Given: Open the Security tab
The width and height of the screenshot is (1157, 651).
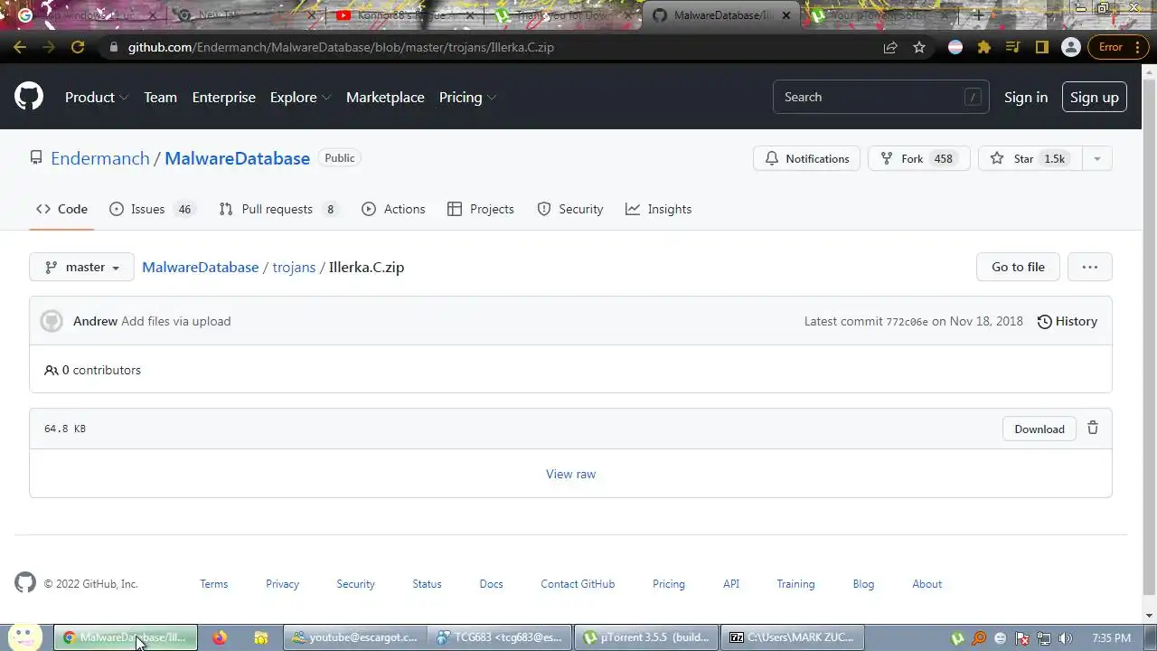Looking at the screenshot, I should (570, 209).
